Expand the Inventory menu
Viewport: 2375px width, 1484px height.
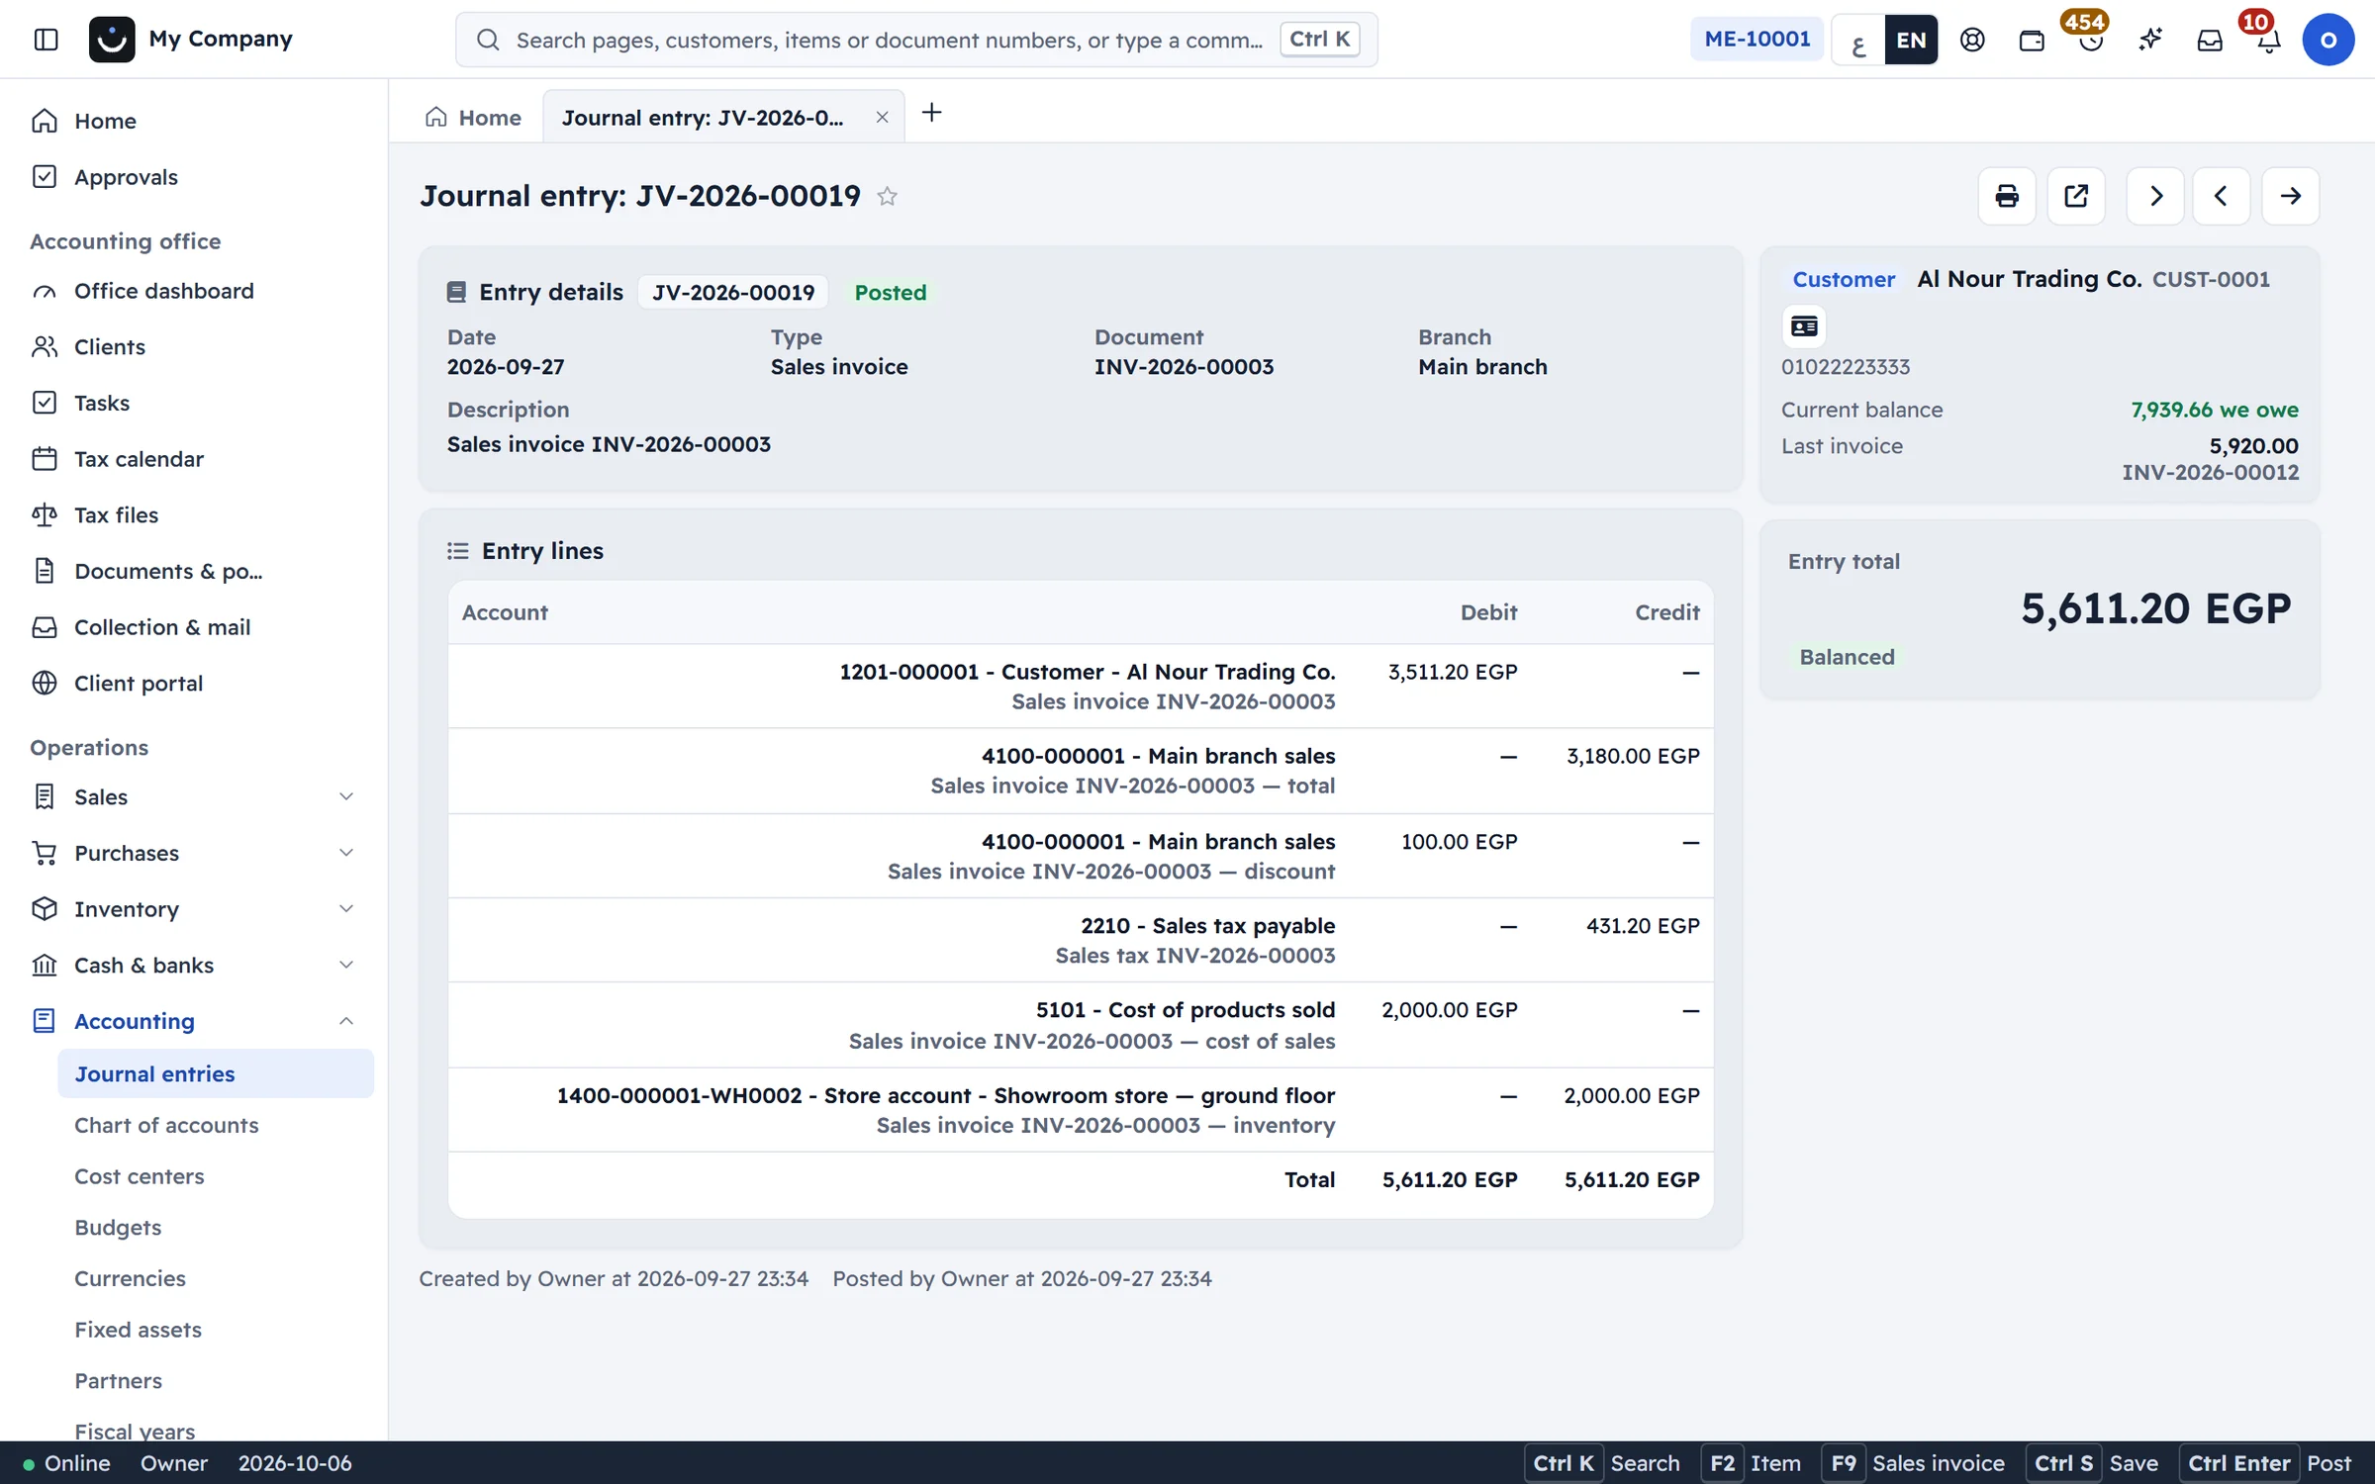click(x=194, y=909)
